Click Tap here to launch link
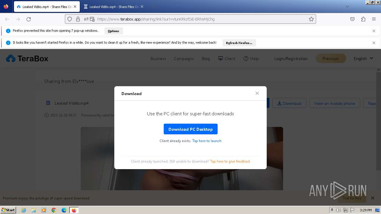The height and width of the screenshot is (214, 381). point(207,141)
